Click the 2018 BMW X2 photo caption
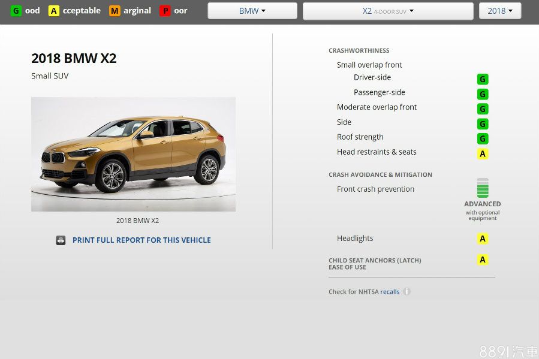539x359 pixels. point(137,221)
